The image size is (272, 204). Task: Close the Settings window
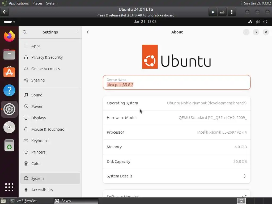(x=266, y=32)
